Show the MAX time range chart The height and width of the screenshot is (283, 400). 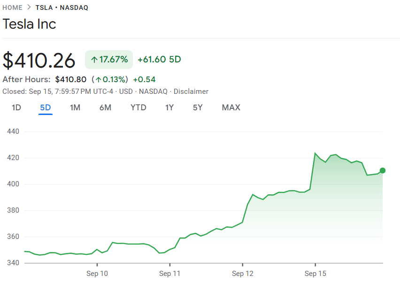(x=231, y=107)
